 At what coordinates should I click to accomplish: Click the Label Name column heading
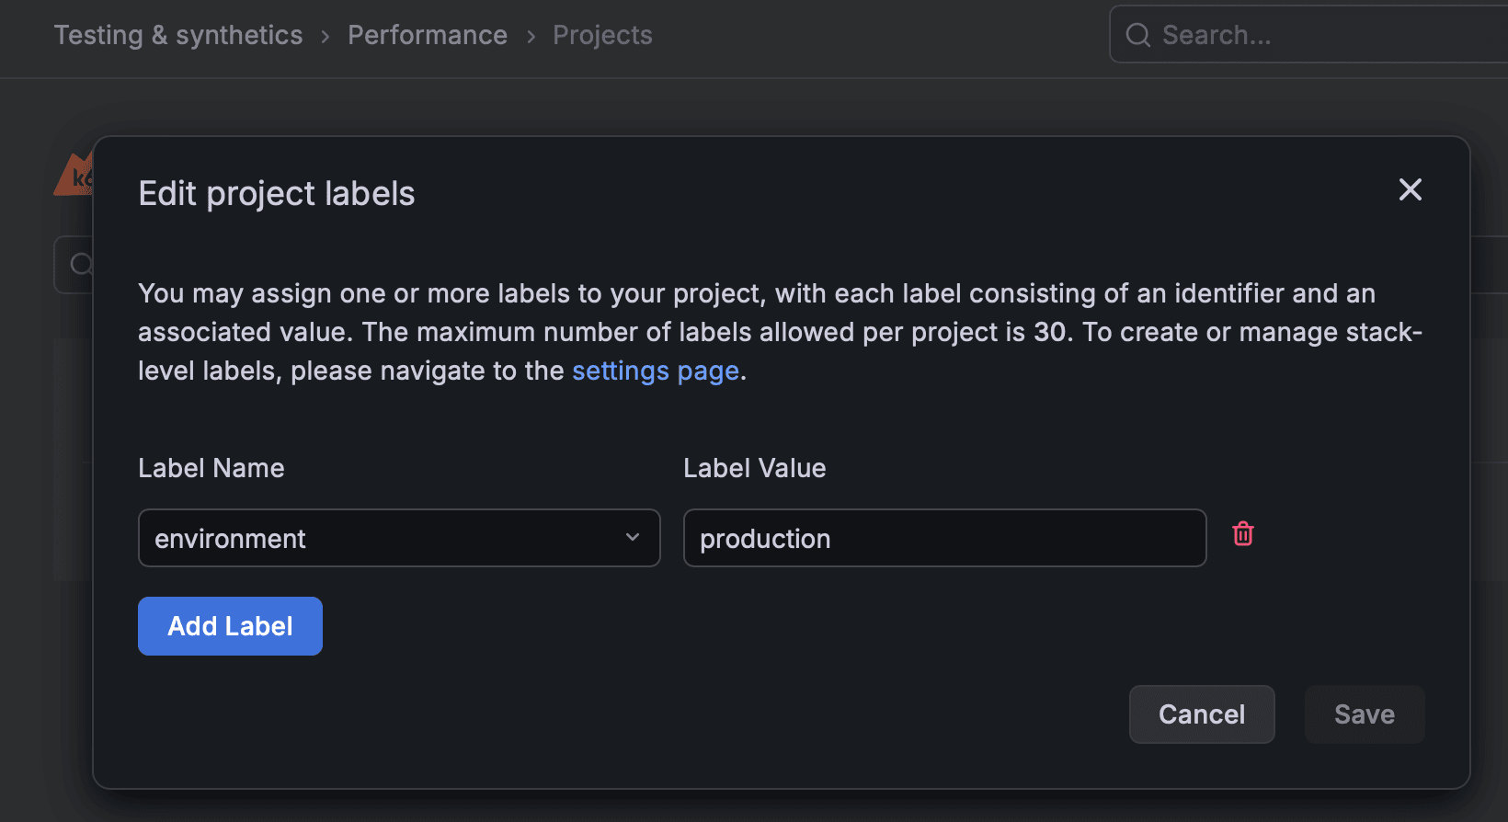pyautogui.click(x=211, y=468)
